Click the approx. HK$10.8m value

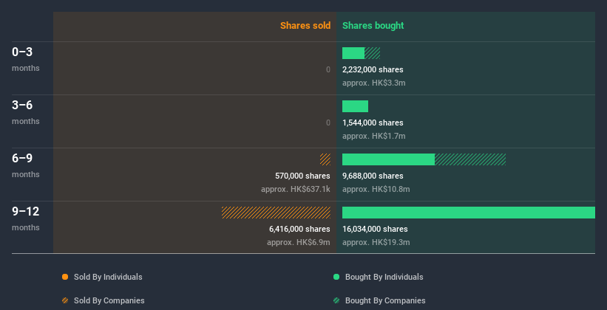coord(376,189)
